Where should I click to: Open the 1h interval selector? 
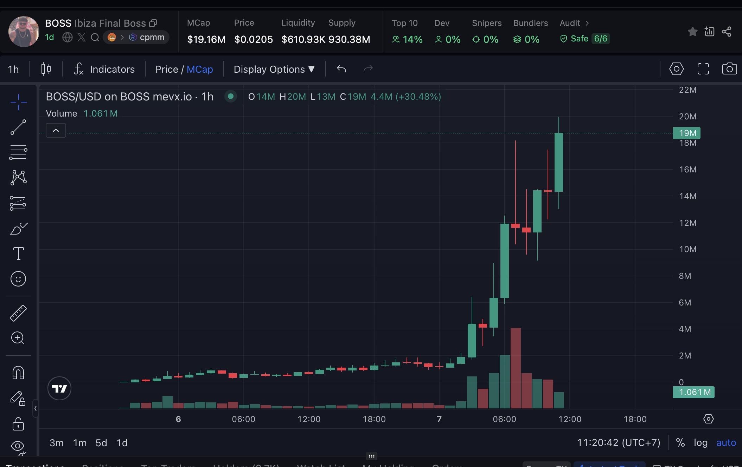[x=13, y=69]
